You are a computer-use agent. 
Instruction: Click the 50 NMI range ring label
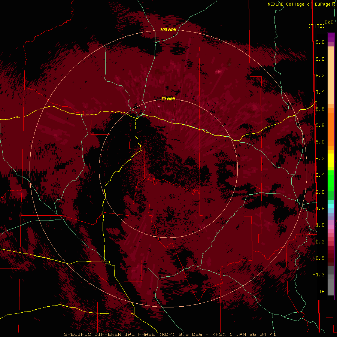coord(168,99)
